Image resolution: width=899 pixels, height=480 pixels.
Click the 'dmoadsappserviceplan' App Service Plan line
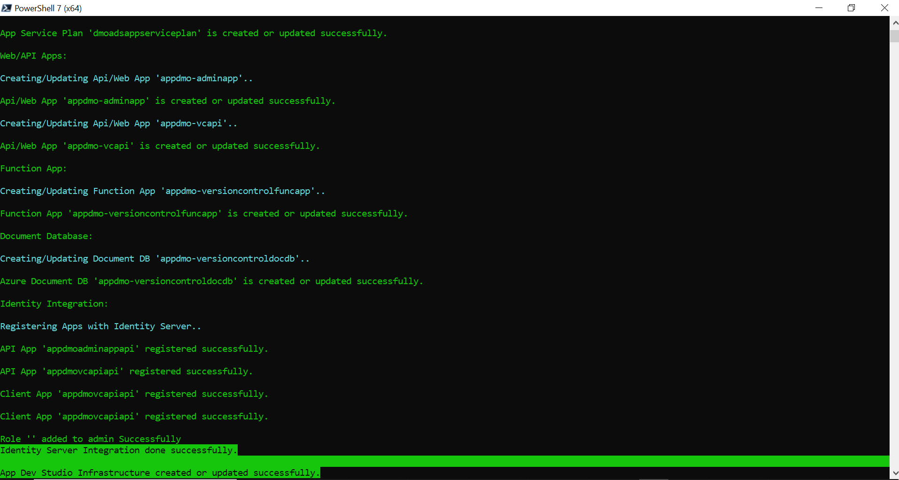point(194,33)
